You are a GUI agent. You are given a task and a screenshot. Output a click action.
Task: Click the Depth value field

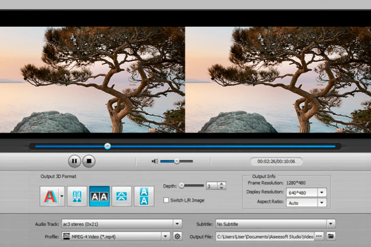tap(212, 186)
